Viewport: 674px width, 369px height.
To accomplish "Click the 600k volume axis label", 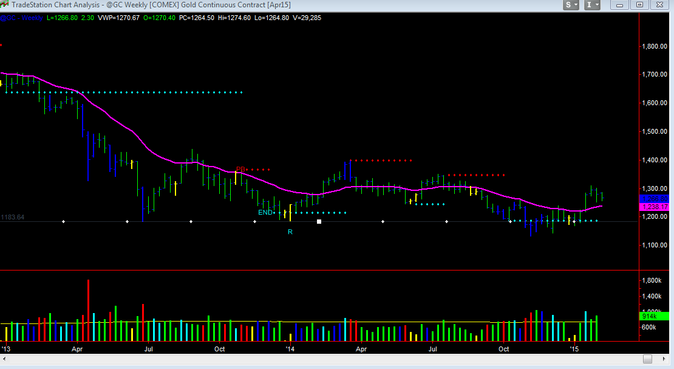I will tap(648, 327).
